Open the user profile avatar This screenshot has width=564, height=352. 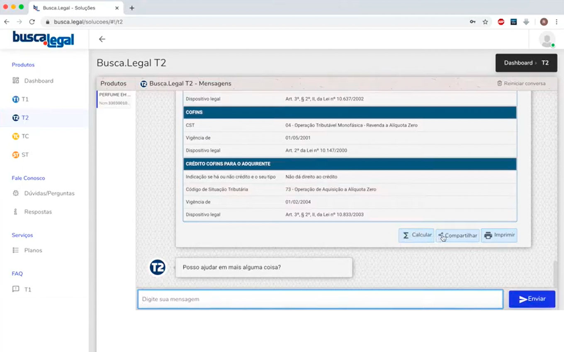(547, 39)
